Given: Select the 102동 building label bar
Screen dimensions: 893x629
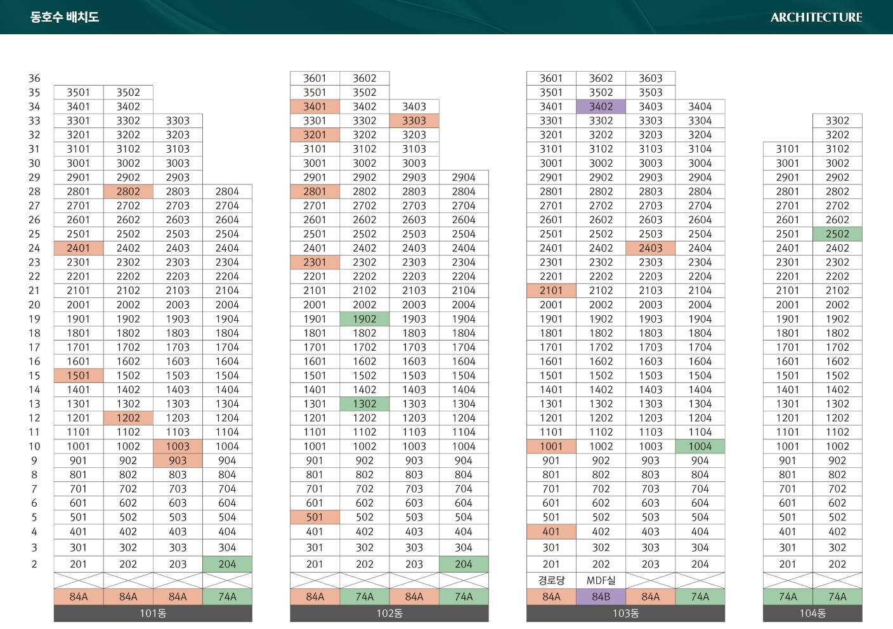Looking at the screenshot, I should click(x=389, y=613).
